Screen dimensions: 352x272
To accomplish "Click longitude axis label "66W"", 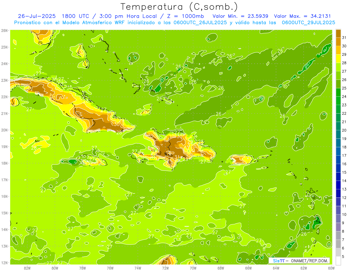I will click(x=248, y=268).
